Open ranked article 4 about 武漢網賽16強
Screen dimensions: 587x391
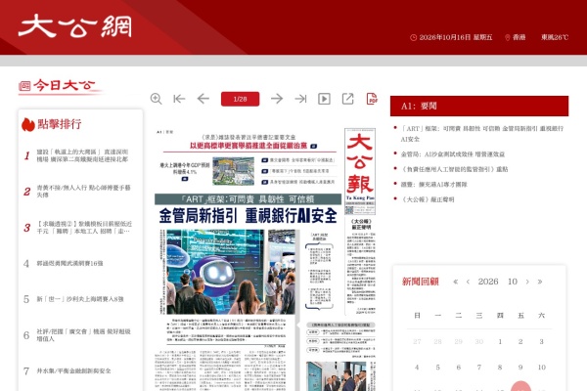click(69, 263)
